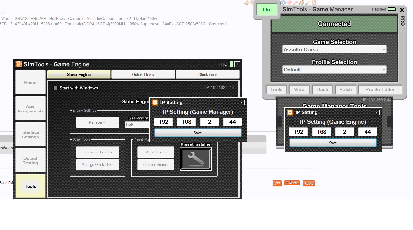Save the IP Setting (Game Manager) dialog
Viewport: 413px width, 230px height.
(x=198, y=133)
